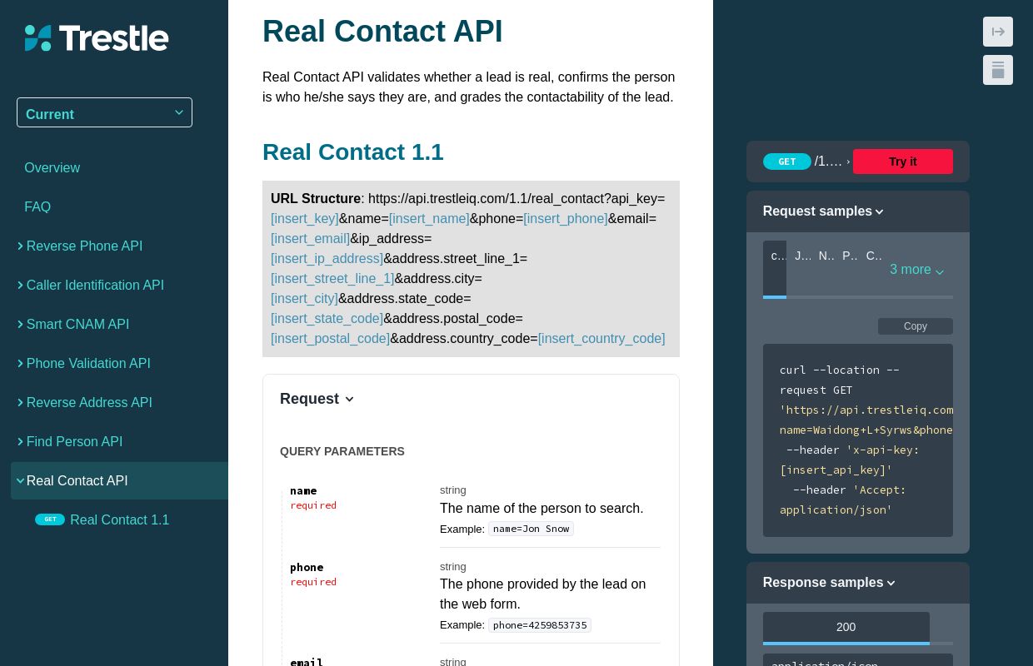
Task: Click the GET badge in the endpoint bar
Action: point(787,162)
